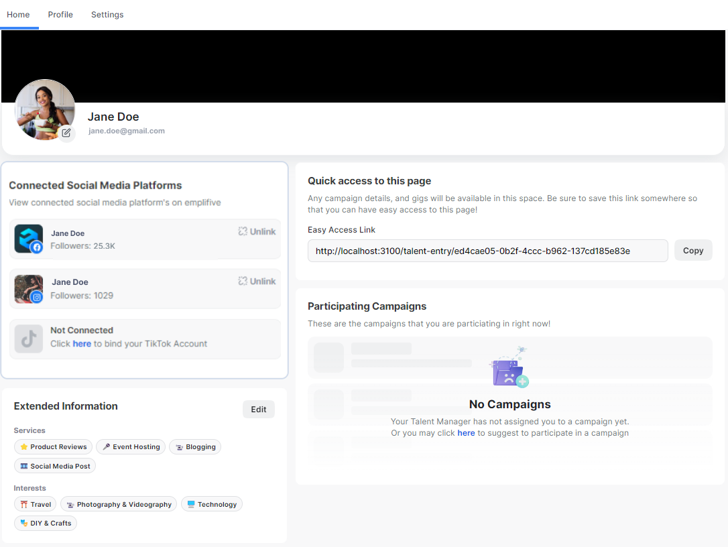Click the Photography & Videography interest tag
Screen dimensions: 728x547
(x=119, y=505)
